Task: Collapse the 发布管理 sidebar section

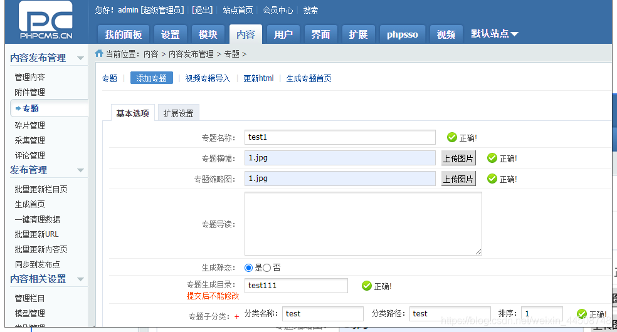Action: tap(80, 170)
